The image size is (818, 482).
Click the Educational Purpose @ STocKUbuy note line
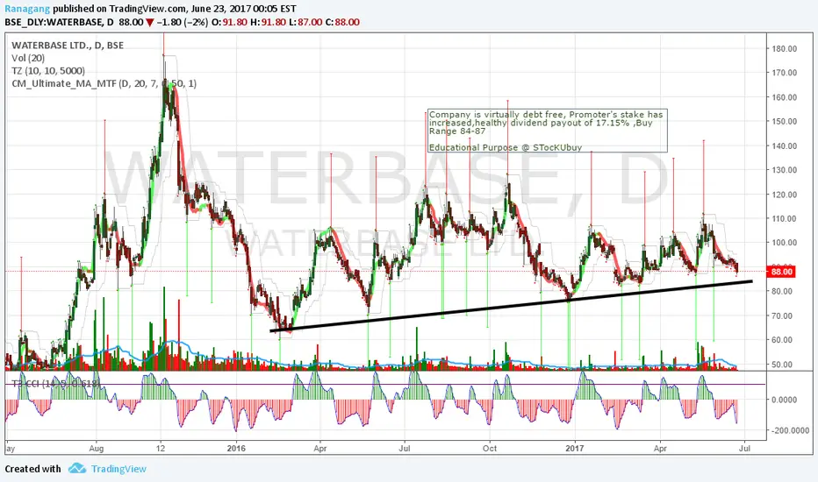[x=505, y=147]
